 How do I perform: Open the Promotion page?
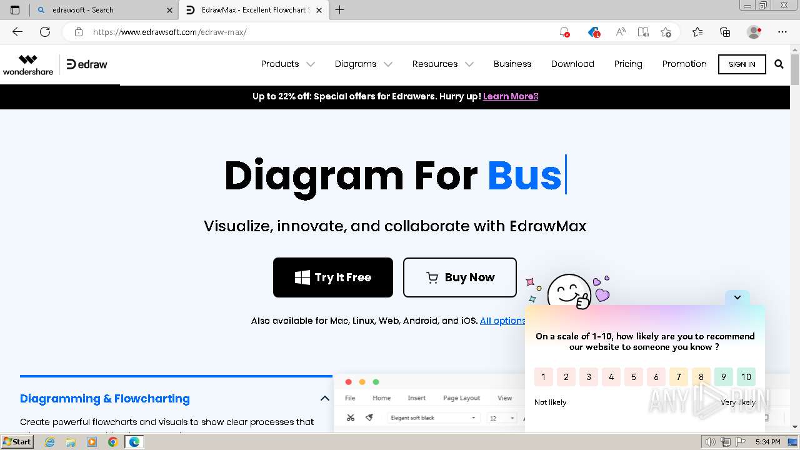coord(684,64)
